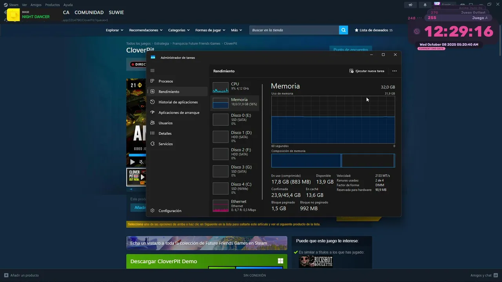Expand the Más store dropdown
This screenshot has width=502, height=282.
click(x=236, y=30)
